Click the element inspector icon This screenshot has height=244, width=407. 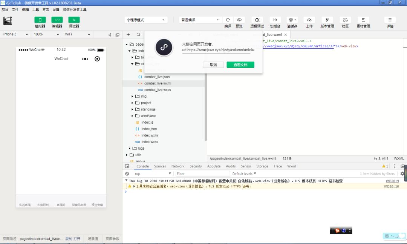[x=127, y=166]
